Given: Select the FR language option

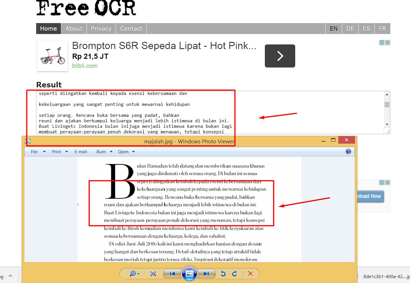Looking at the screenshot, I should pyautogui.click(x=382, y=28).
